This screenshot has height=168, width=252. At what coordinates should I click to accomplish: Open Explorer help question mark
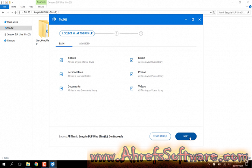[250, 7]
